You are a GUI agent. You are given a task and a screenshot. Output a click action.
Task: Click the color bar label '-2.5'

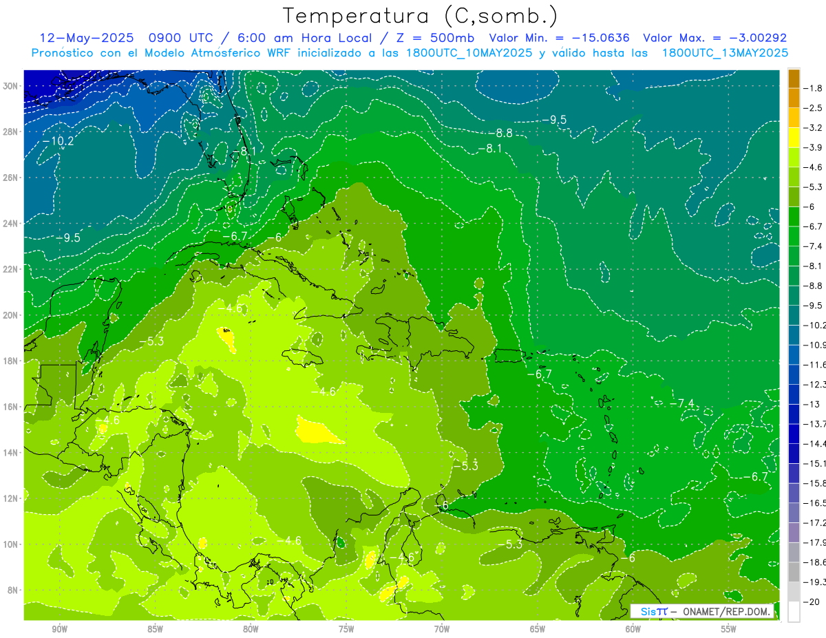point(814,108)
